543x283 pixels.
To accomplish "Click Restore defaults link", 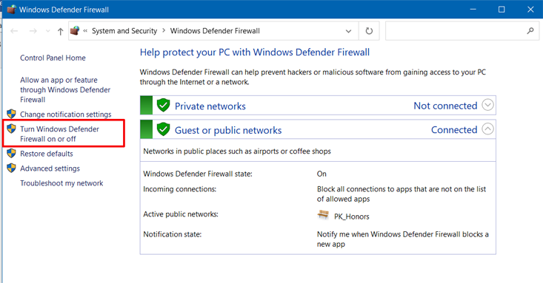I will pyautogui.click(x=47, y=154).
